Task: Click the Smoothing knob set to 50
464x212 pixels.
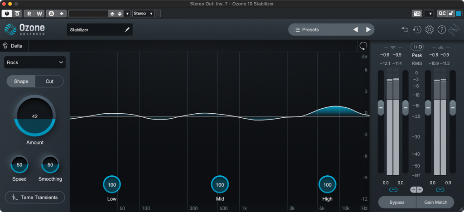Action: click(x=50, y=165)
